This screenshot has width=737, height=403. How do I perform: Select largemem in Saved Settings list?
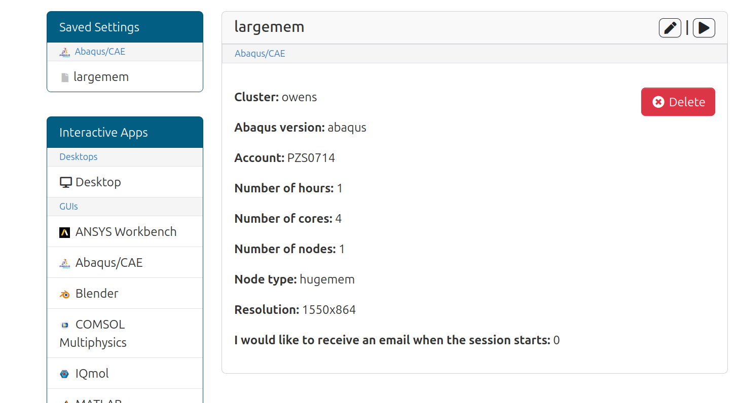101,77
